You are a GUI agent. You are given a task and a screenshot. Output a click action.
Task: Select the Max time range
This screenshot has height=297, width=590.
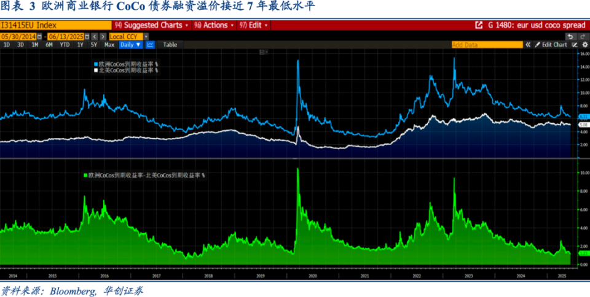pyautogui.click(x=109, y=45)
